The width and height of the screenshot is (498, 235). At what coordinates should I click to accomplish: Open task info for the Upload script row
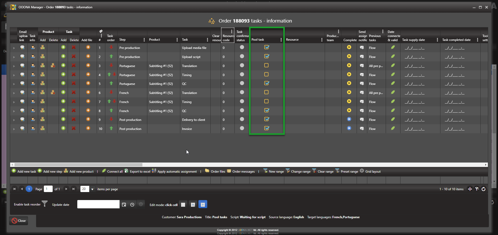click(x=33, y=56)
